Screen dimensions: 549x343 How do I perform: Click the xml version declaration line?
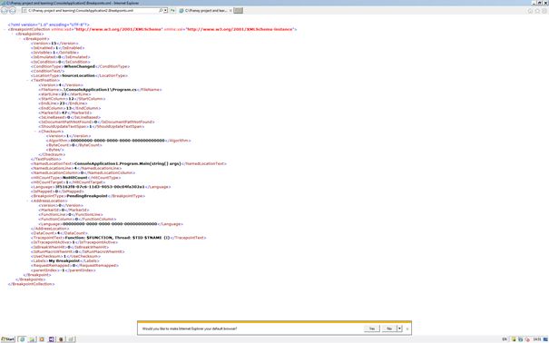click(x=49, y=24)
